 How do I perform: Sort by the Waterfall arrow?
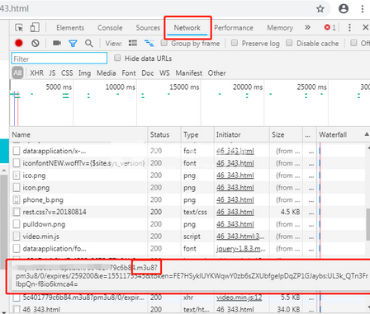click(367, 134)
